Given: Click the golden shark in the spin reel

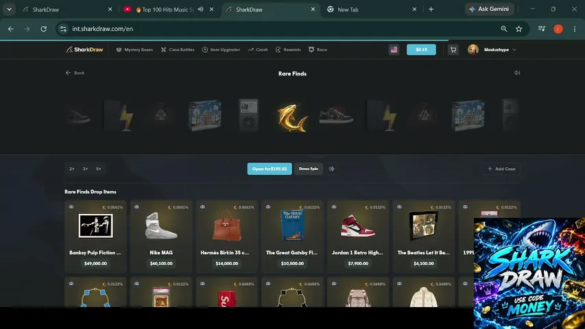Looking at the screenshot, I should 292,117.
